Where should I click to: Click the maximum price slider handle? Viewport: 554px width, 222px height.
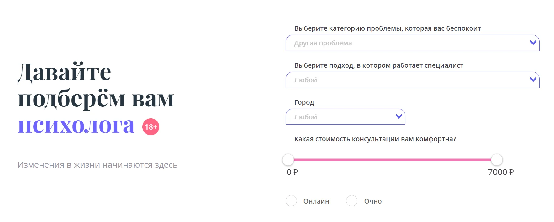tap(497, 160)
